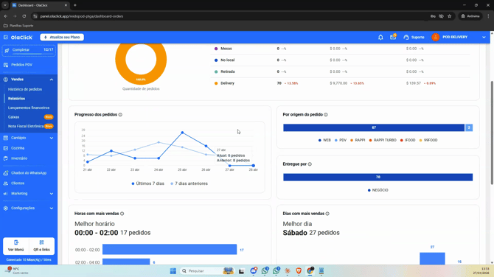494x277 pixels.
Task: Toggle Últimos 7 dias legend series
Action: click(x=147, y=183)
